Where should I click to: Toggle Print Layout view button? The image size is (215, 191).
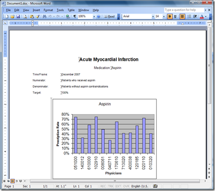pos(13,181)
